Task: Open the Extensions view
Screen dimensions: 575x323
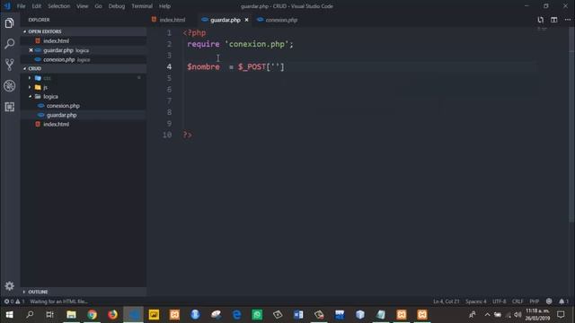Action: 10,107
